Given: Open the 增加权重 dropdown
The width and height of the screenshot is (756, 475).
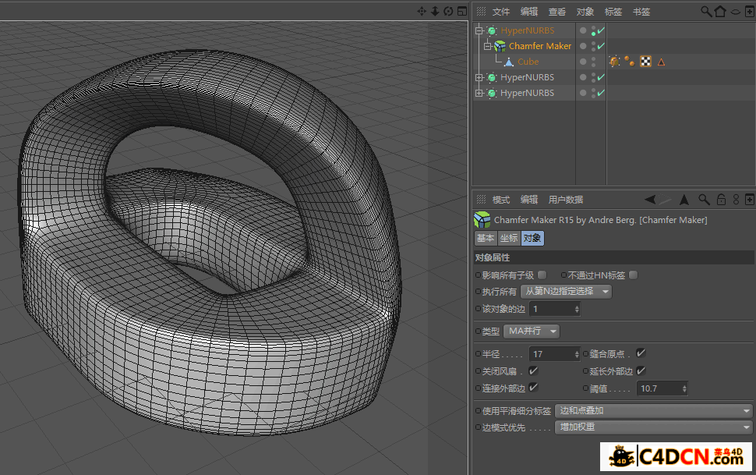Looking at the screenshot, I should 654,427.
